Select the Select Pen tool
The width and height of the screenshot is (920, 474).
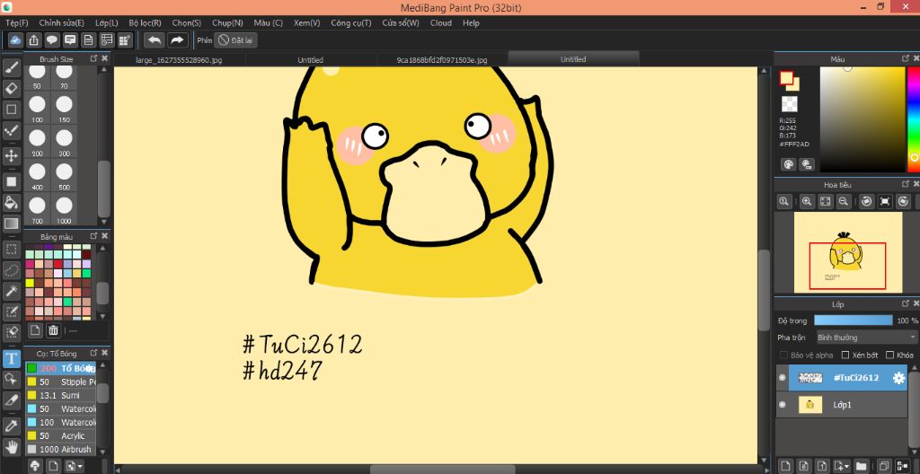point(11,311)
